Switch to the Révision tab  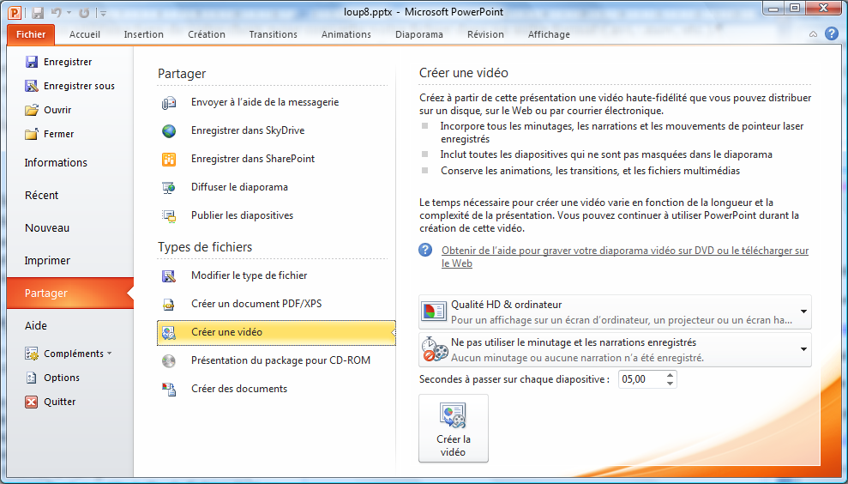[485, 34]
